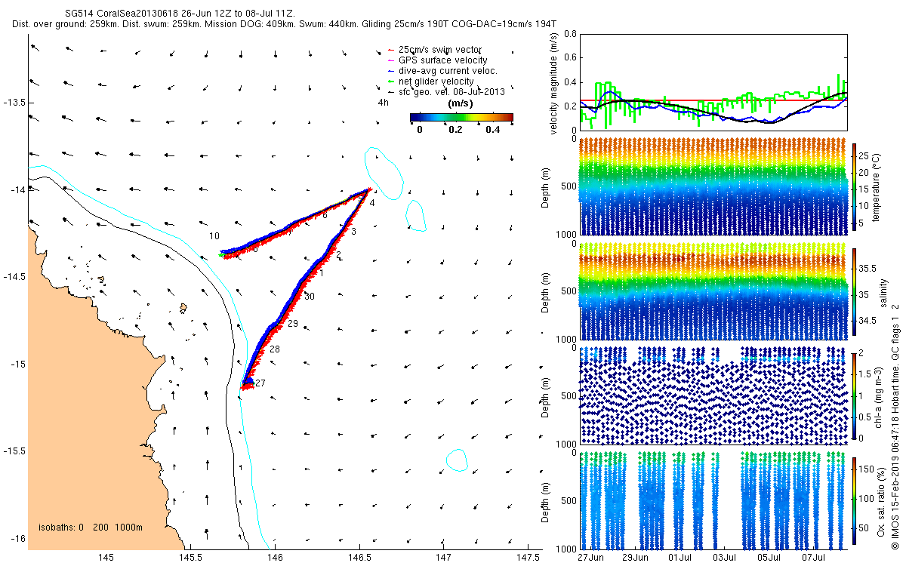Click map longitude label '145.5'
Screen dimensions: 906x566
pos(190,558)
